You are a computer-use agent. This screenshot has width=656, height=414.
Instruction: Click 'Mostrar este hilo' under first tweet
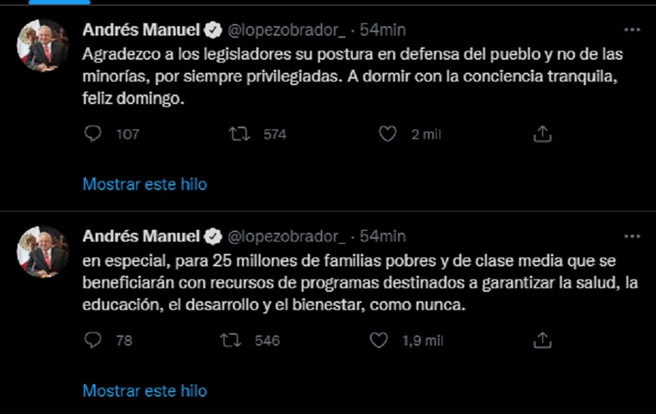[144, 184]
